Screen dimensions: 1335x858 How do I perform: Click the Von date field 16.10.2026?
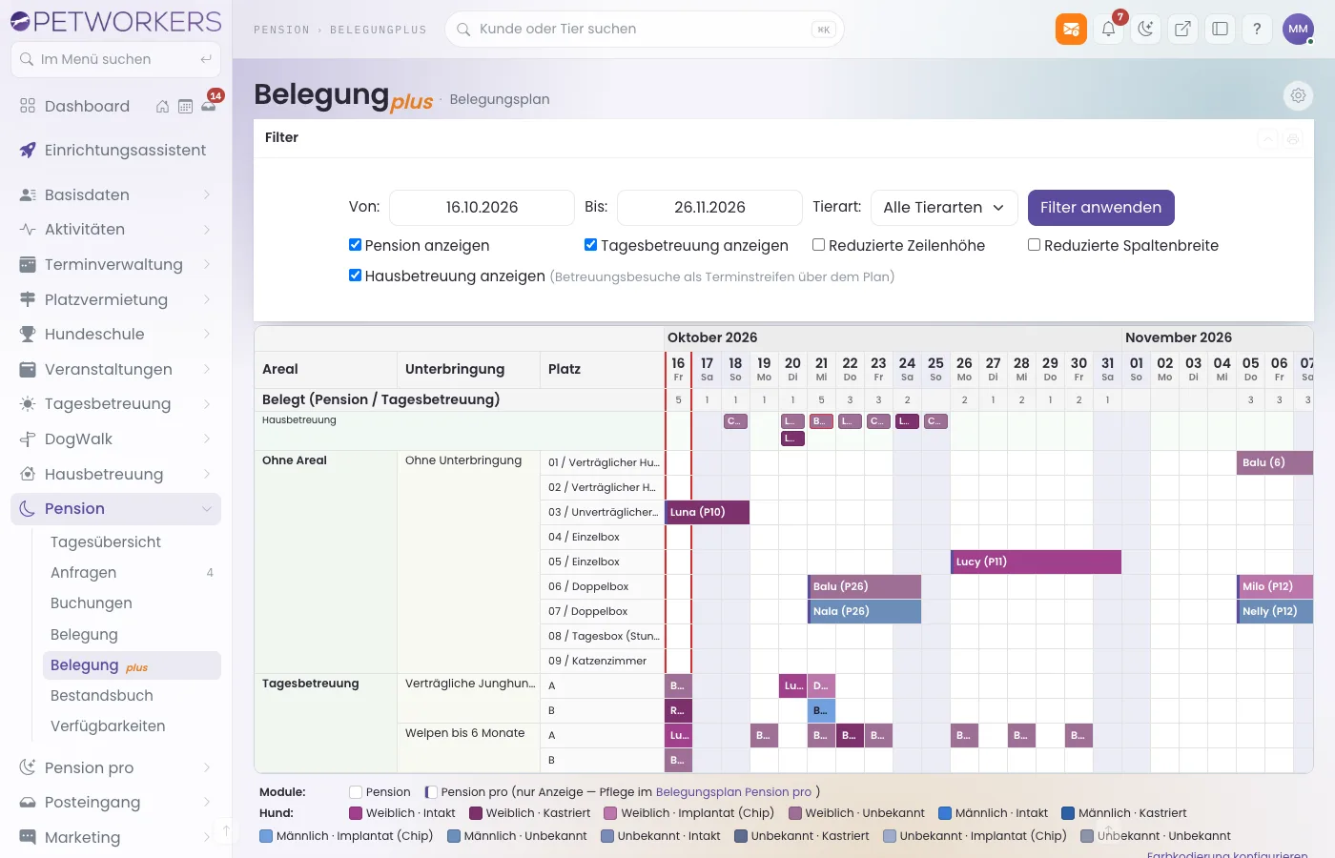click(x=482, y=208)
